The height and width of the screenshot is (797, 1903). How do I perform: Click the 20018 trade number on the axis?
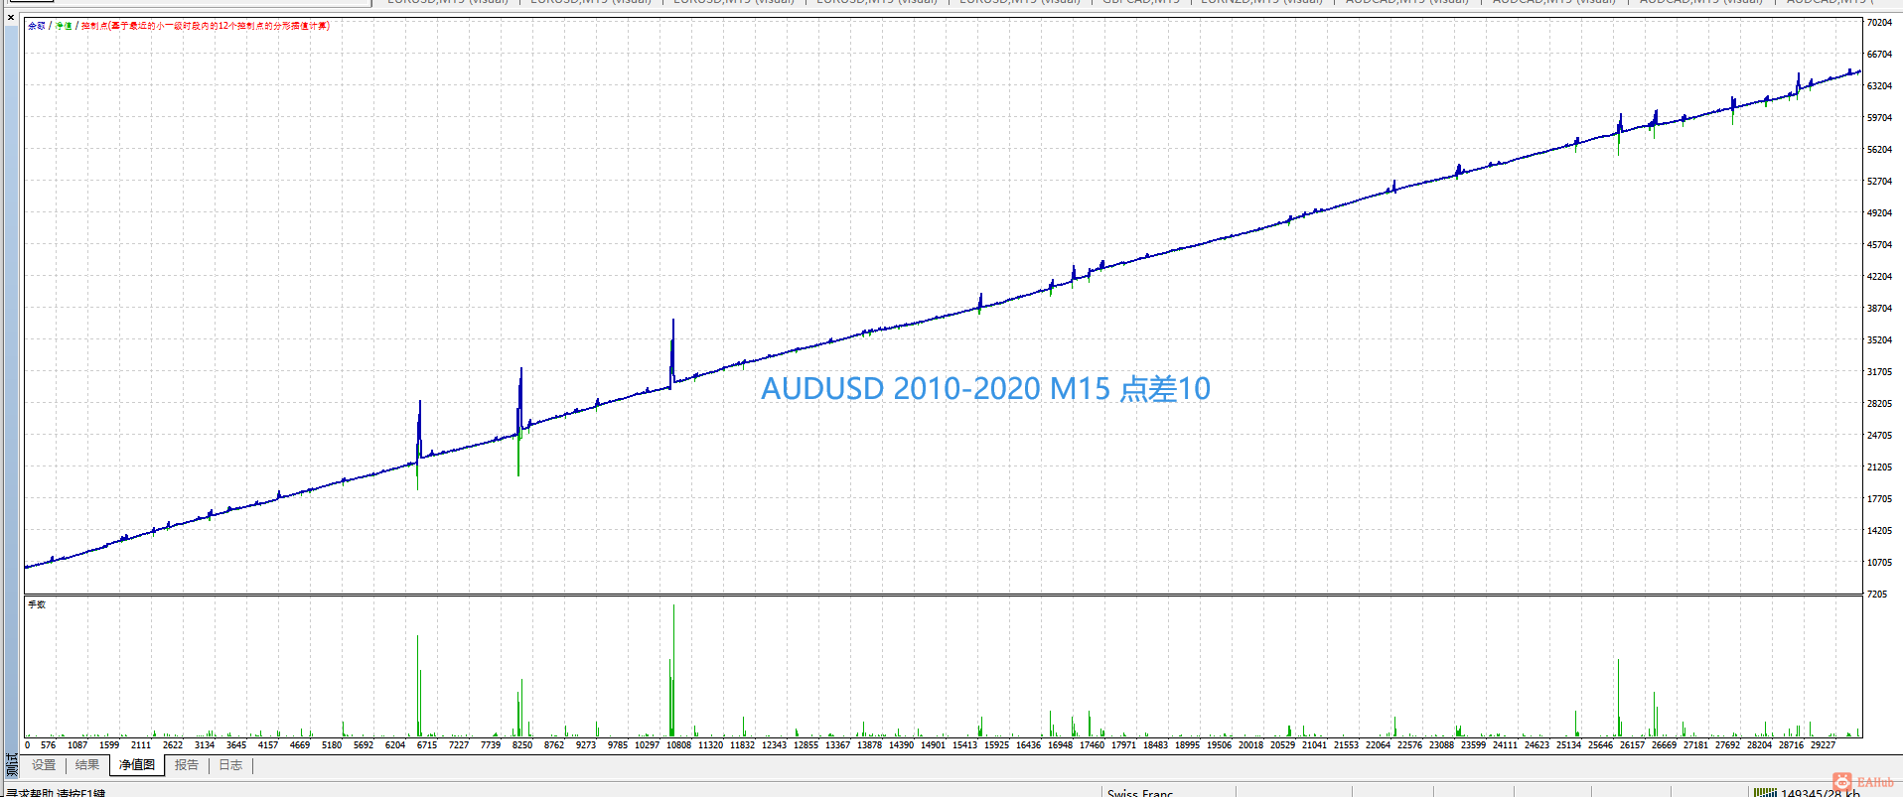click(1250, 744)
